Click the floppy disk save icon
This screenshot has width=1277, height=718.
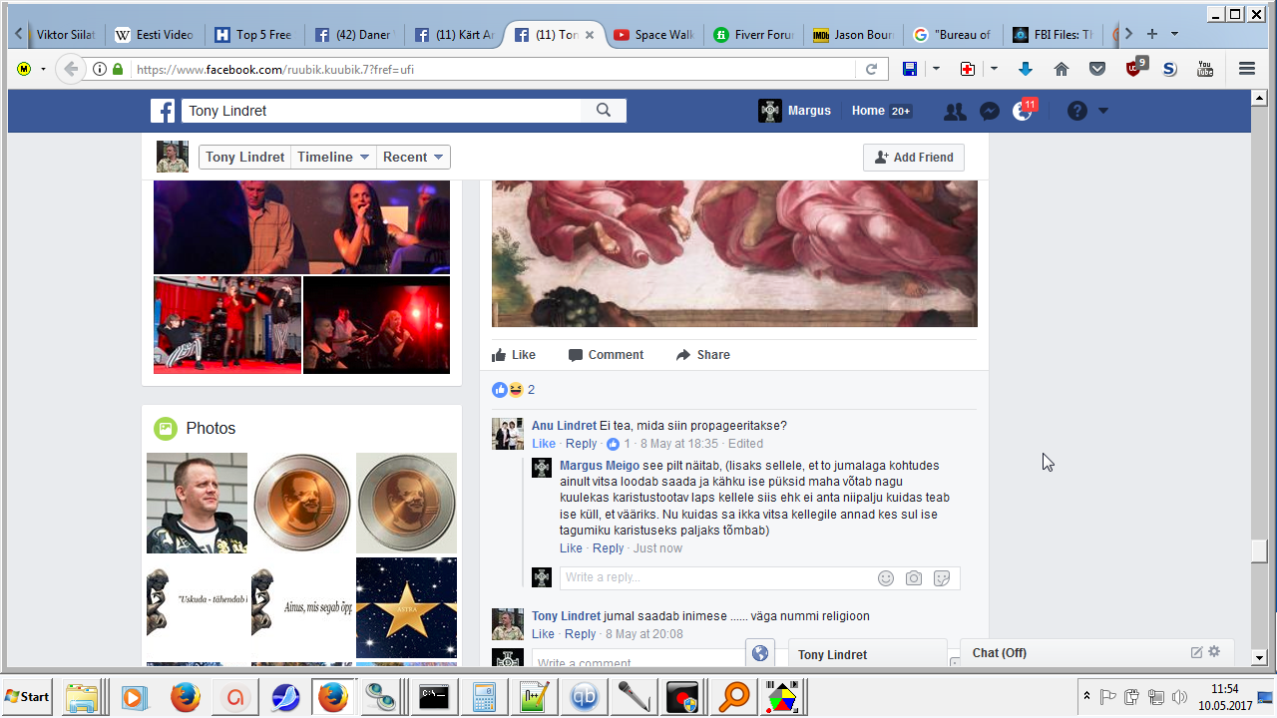click(x=910, y=69)
